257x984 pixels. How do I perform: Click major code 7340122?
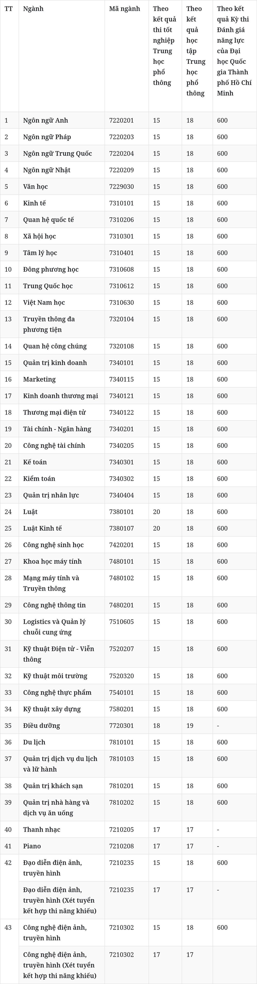122,413
